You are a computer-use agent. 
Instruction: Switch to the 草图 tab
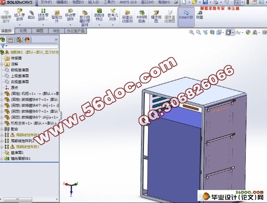pyautogui.click(x=40, y=31)
